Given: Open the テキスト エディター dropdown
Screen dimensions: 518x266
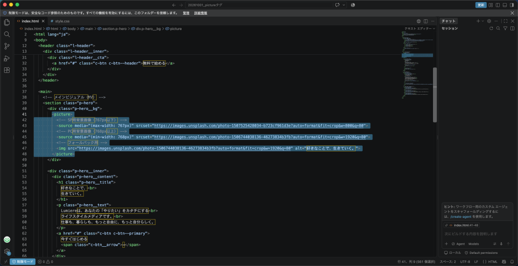Looking at the screenshot, I should 420,29.
